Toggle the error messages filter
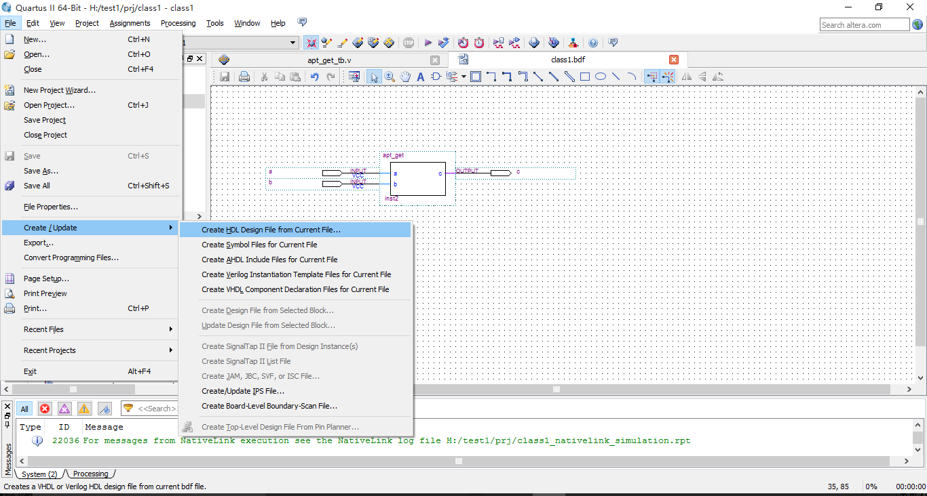The width and height of the screenshot is (927, 496). point(45,409)
